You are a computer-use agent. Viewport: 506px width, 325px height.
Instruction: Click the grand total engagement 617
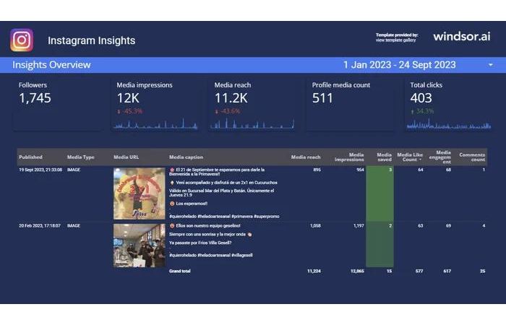tap(447, 271)
